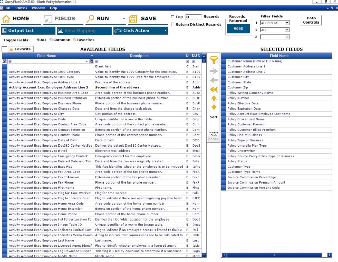Expand the RUN dropdown arrow
Image resolution: width=338 pixels, height=262 pixels.
[x=124, y=19]
